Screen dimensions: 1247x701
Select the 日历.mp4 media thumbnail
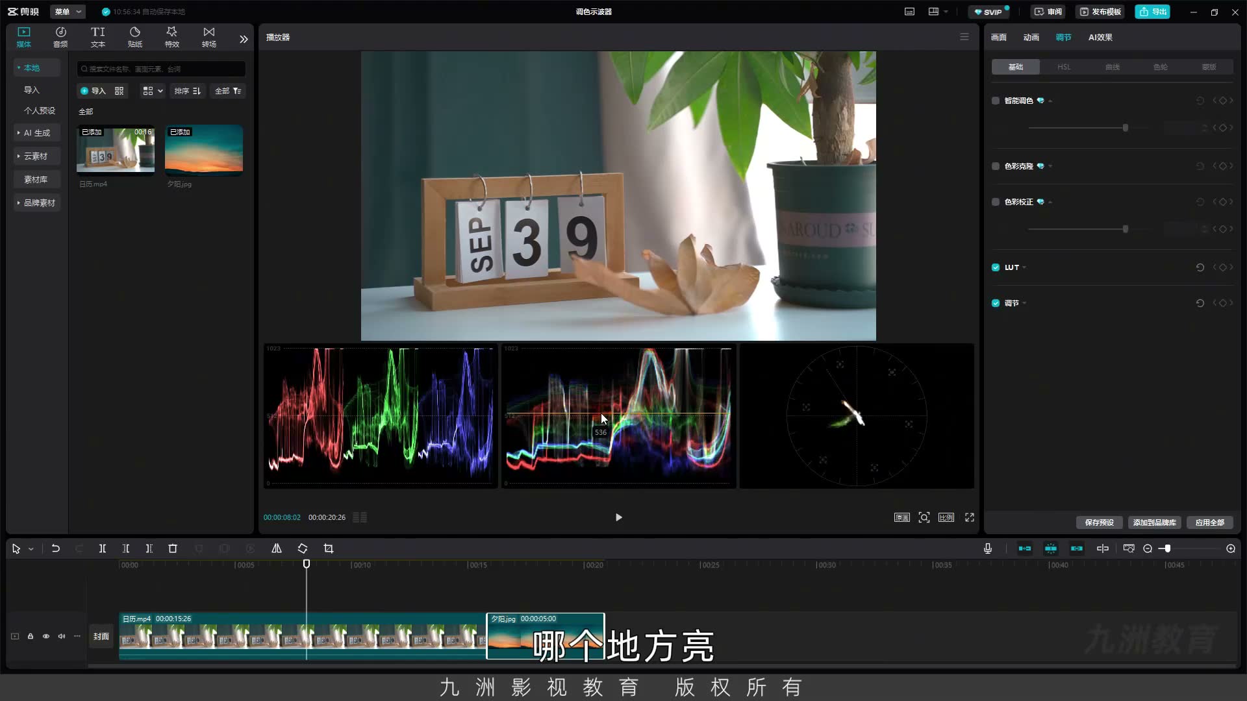click(x=116, y=151)
